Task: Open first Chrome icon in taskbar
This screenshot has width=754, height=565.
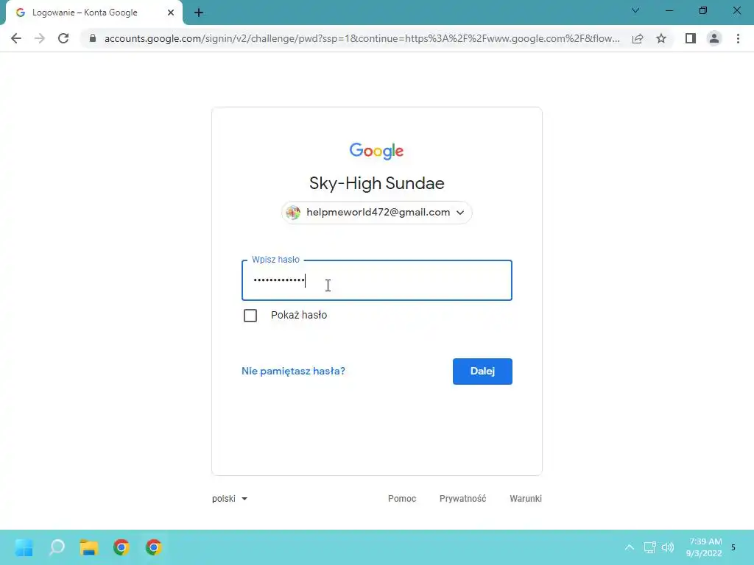Action: pyautogui.click(x=121, y=547)
